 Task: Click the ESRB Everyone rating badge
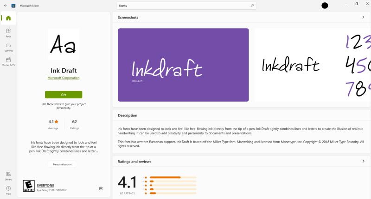[x=29, y=186]
